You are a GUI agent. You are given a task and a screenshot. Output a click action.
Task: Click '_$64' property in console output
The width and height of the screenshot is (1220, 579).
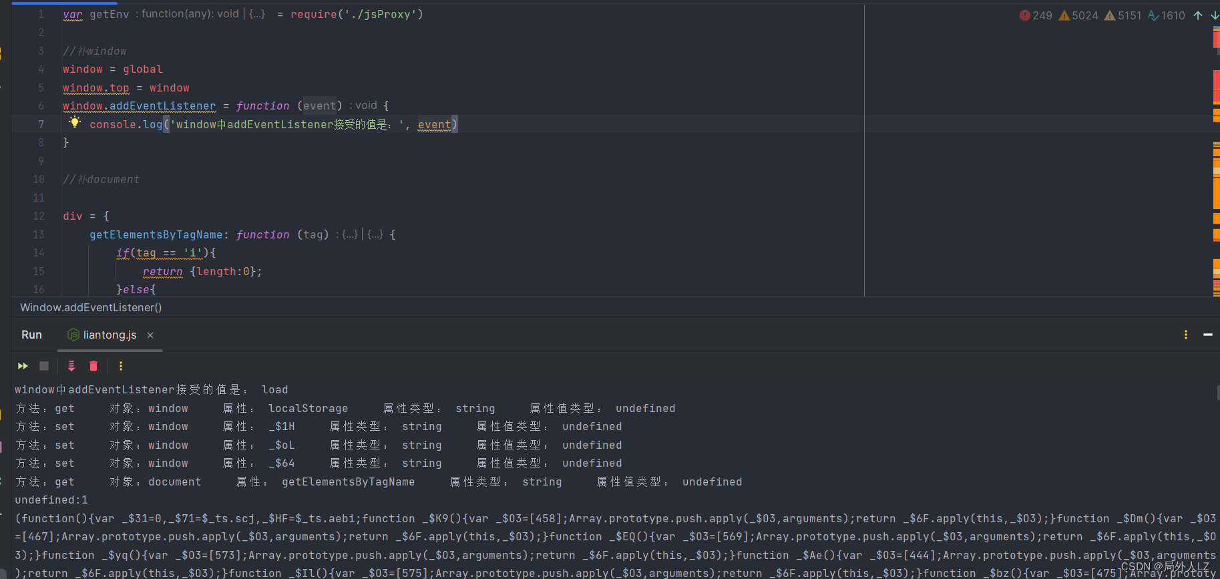[282, 463]
